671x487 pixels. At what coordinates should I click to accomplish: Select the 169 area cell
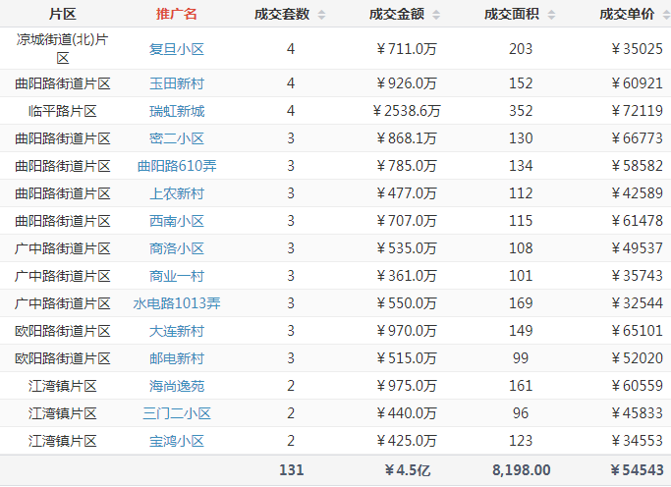pyautogui.click(x=521, y=303)
